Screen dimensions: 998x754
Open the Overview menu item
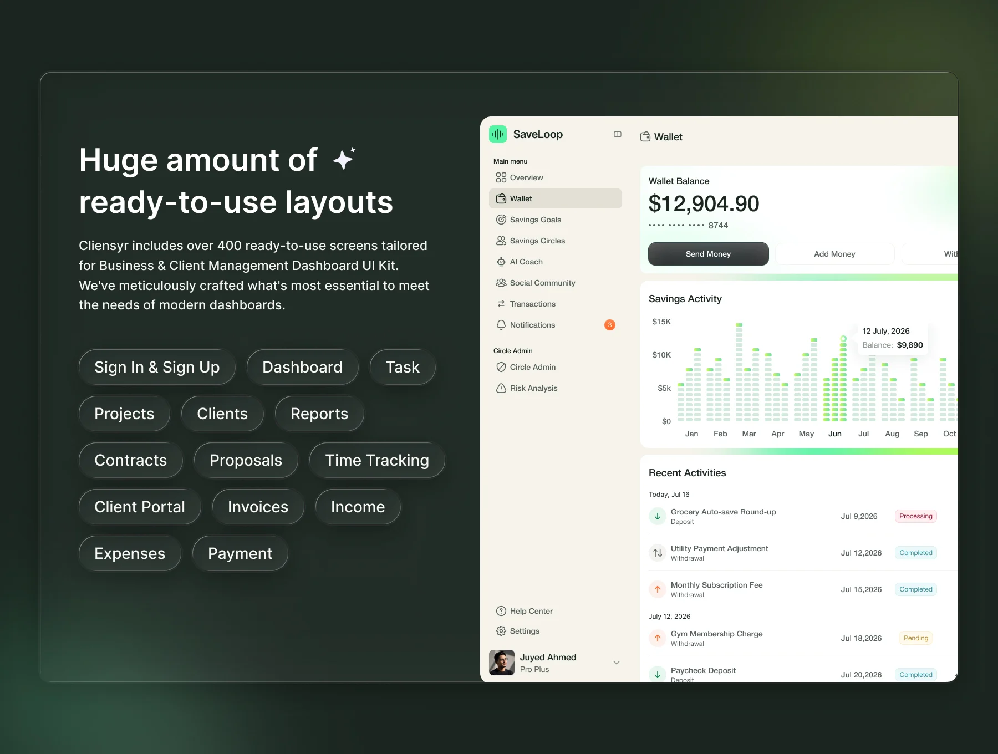pos(556,177)
